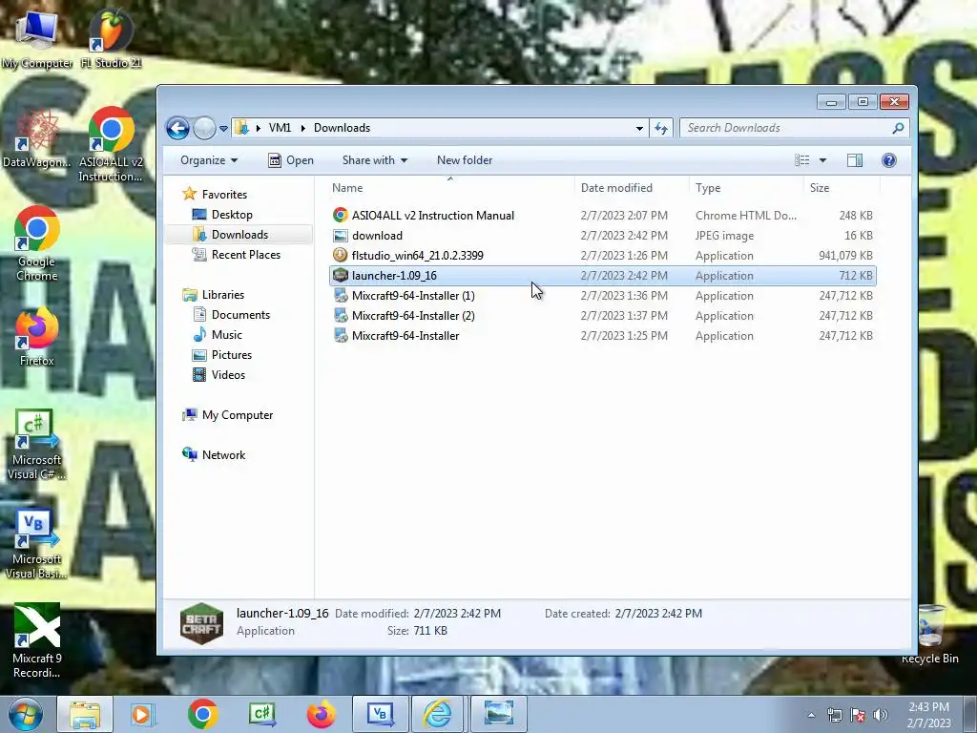Open the Windows Start menu
977x733 pixels.
click(25, 714)
